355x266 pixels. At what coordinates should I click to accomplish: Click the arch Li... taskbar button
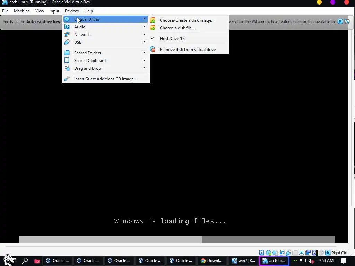tap(274, 261)
